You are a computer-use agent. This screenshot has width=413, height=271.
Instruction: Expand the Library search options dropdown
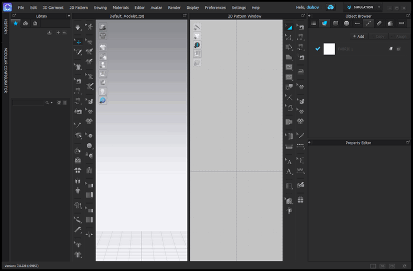(51, 102)
